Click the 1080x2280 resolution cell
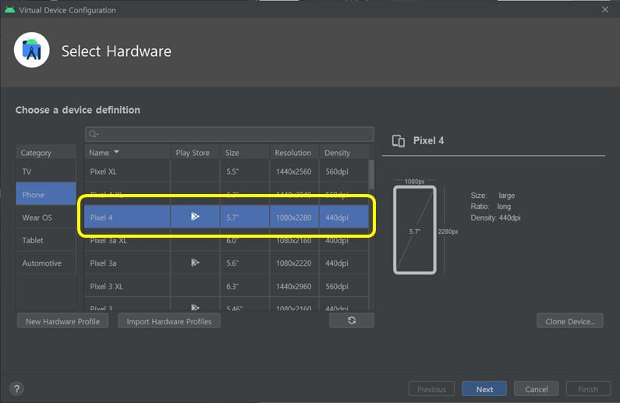620x403 pixels. point(294,217)
